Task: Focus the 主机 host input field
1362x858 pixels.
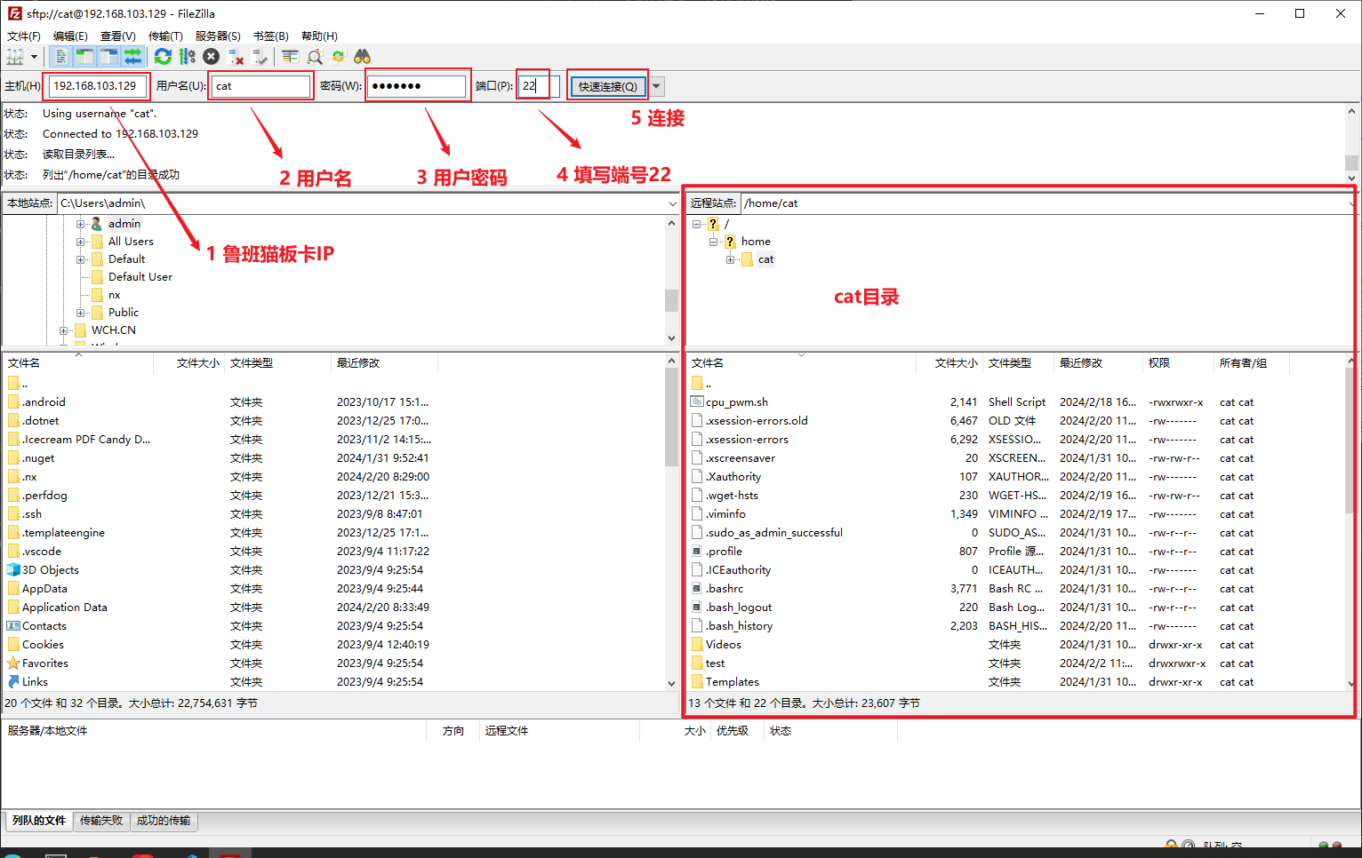Action: click(97, 86)
